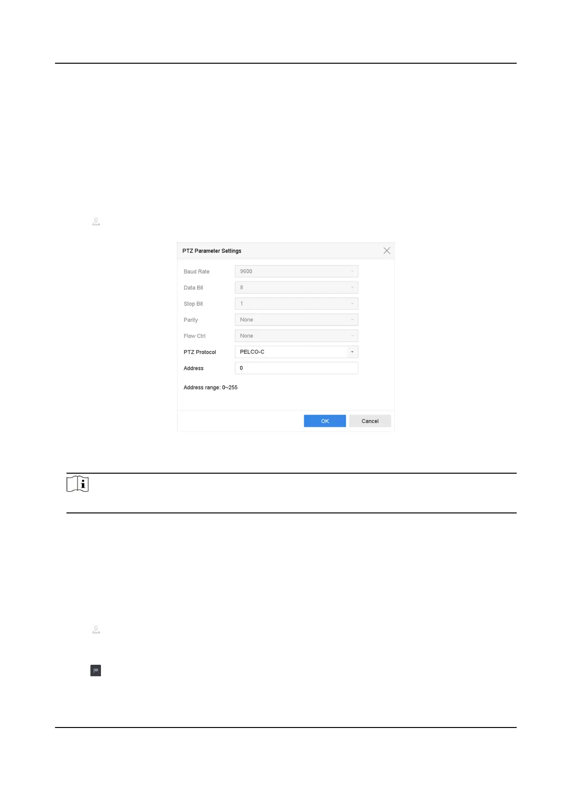This screenshot has height=807, width=565.
Task: Open the Baud Rate dropdown showing 9600
Action: 296,271
